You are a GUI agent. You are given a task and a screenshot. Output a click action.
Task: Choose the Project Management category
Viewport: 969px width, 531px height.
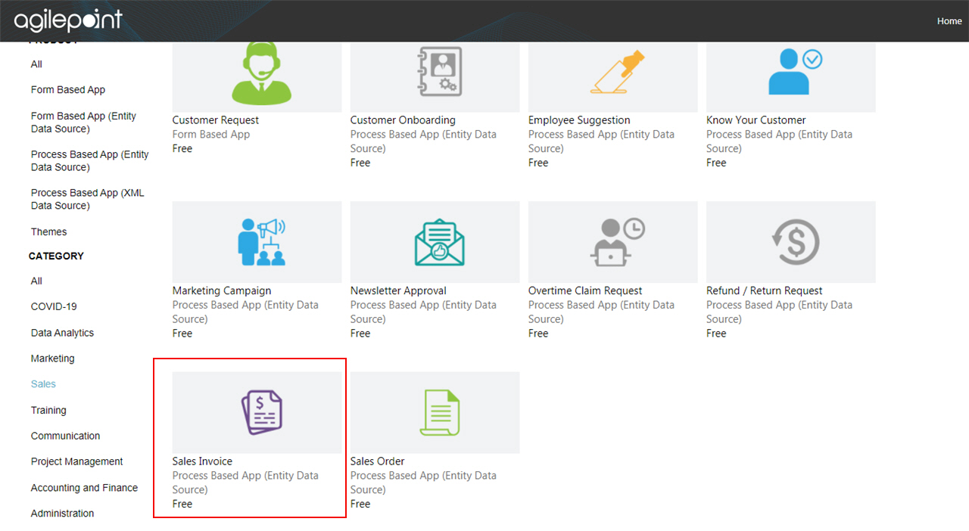(76, 462)
